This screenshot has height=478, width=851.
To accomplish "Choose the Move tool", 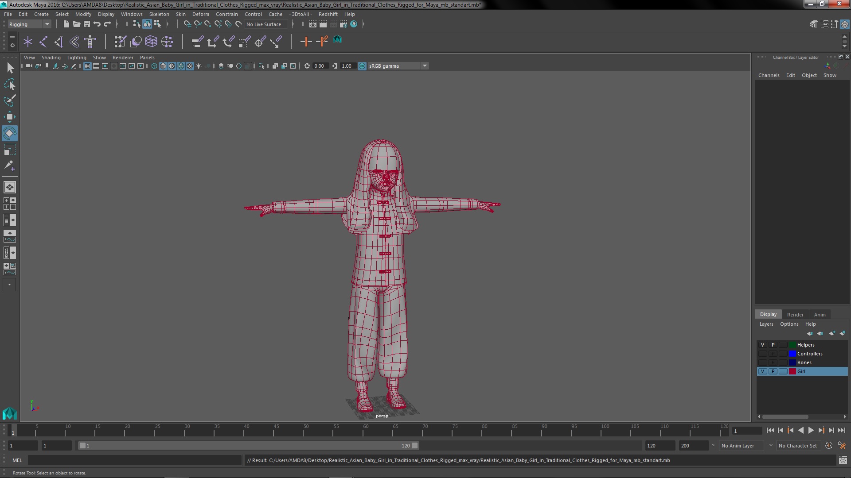I will pyautogui.click(x=10, y=117).
